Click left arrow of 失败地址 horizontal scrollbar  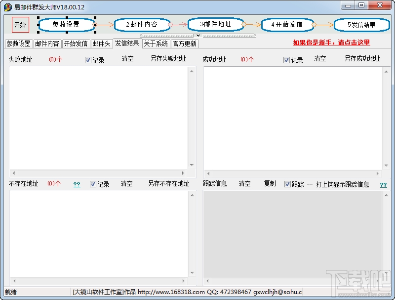coord(14,173)
